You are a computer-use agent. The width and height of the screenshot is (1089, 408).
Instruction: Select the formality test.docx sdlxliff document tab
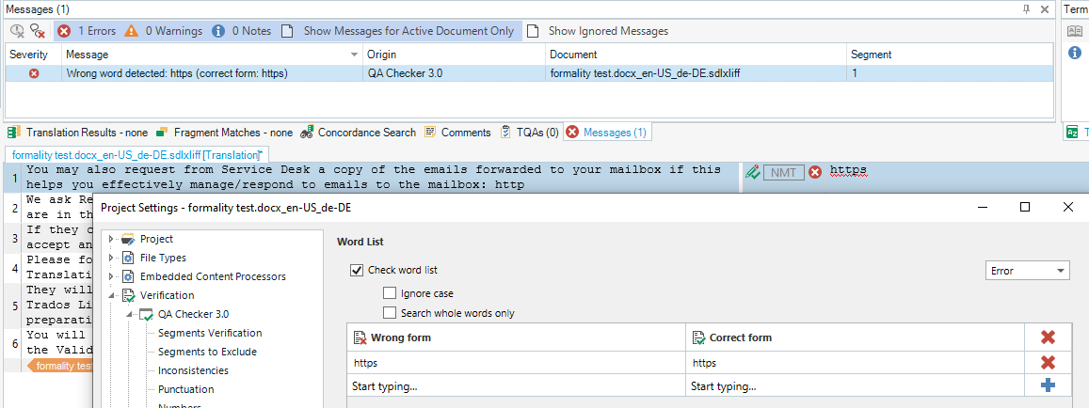point(136,155)
